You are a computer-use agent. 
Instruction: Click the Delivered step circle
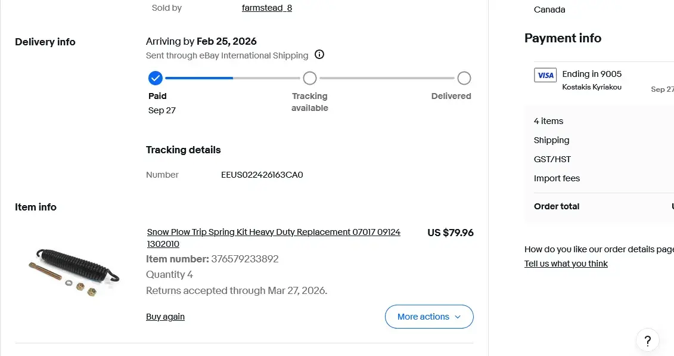[464, 78]
